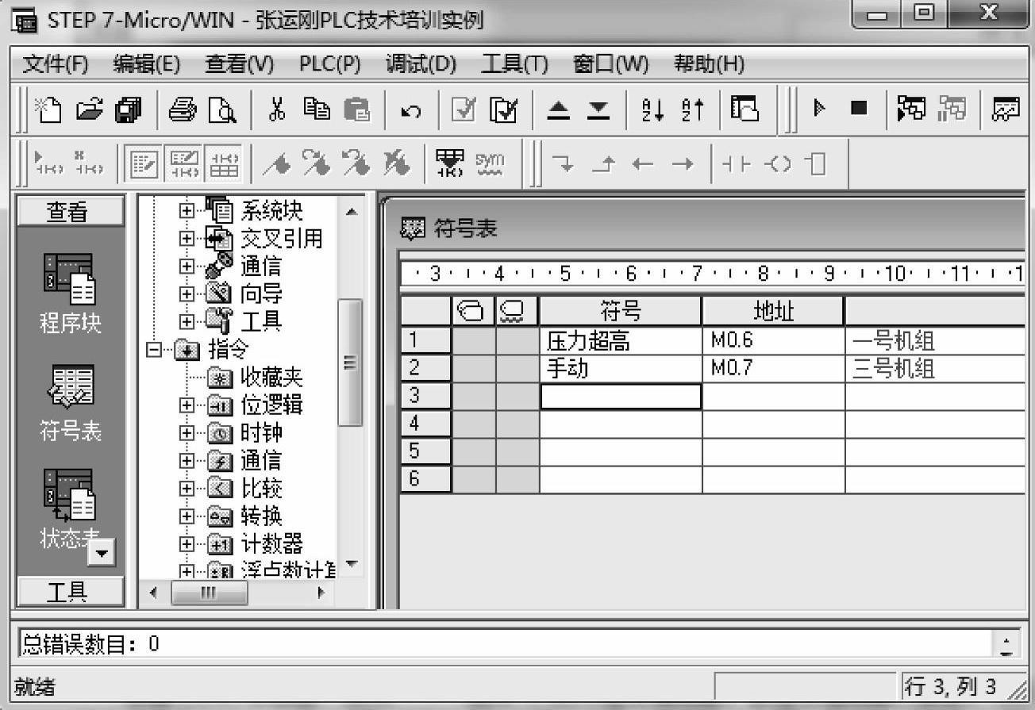This screenshot has height=710, width=1035.
Task: Clear all bookmarks using the toolbar icon
Action: pyautogui.click(x=397, y=164)
